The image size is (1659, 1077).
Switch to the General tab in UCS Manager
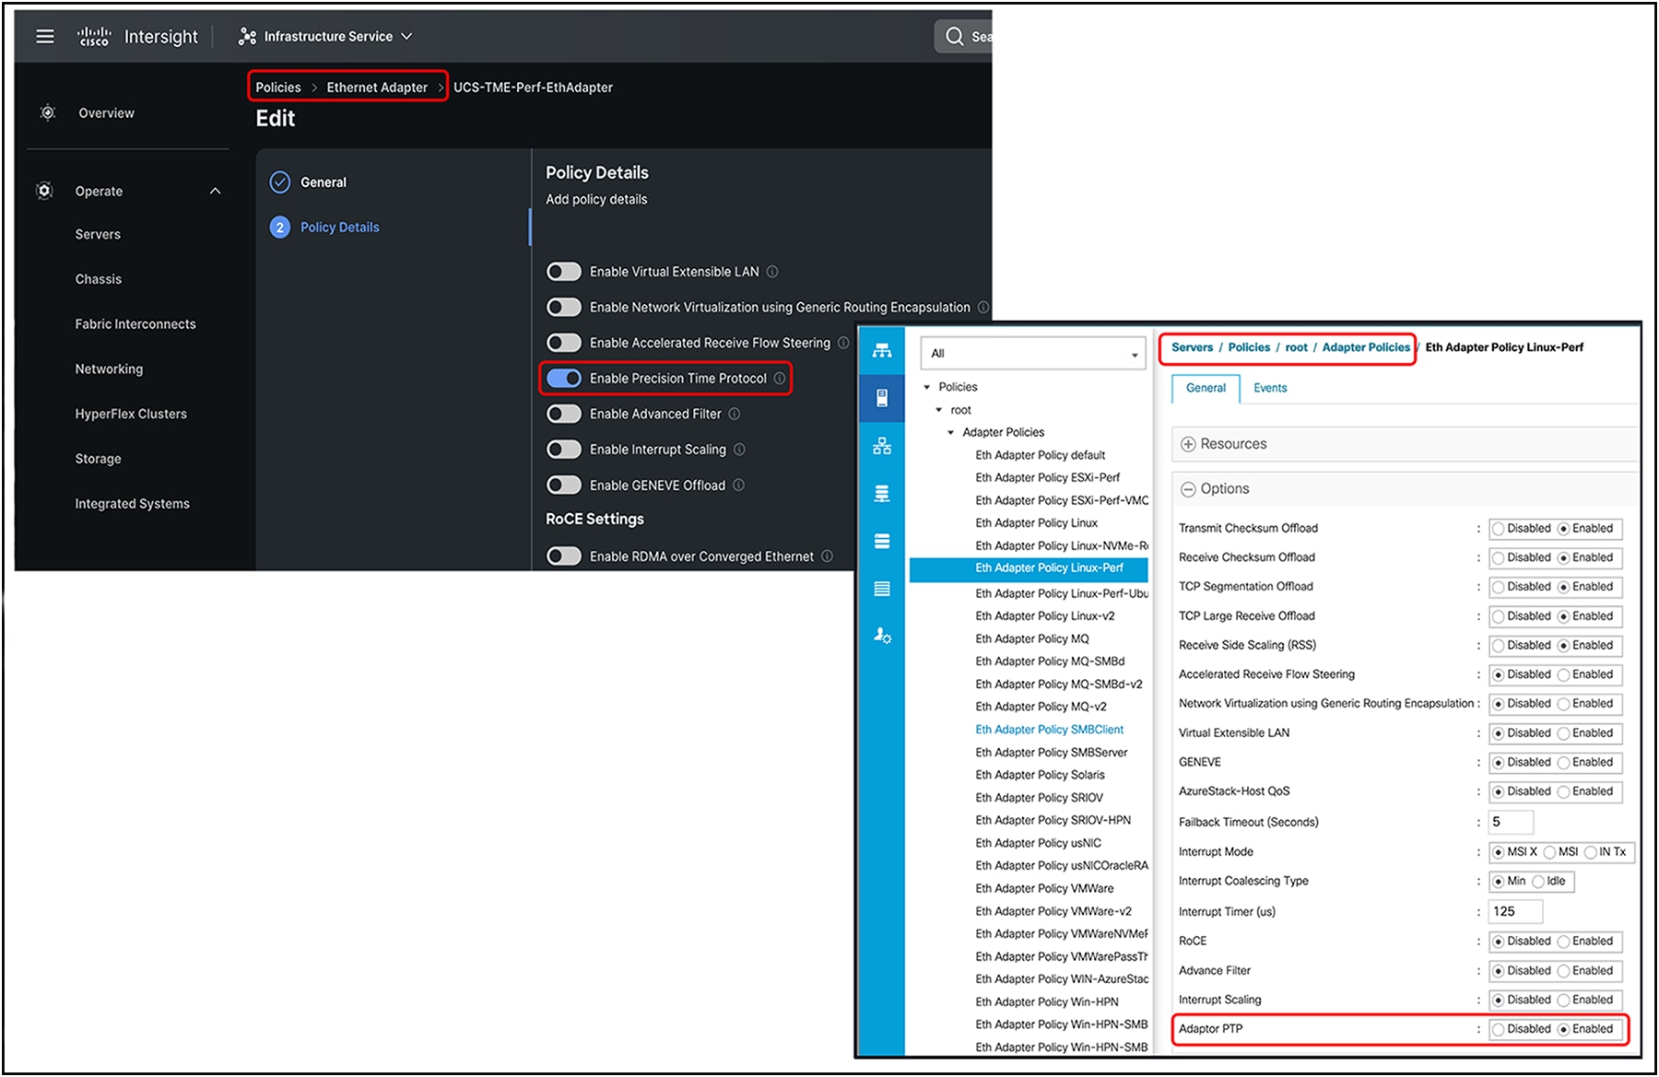[1206, 388]
